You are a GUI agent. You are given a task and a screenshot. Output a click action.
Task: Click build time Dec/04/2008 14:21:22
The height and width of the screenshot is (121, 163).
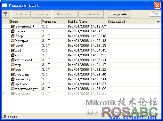[87, 69]
